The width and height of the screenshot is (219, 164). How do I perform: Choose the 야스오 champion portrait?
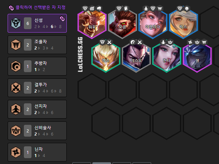pyautogui.click(x=136, y=57)
